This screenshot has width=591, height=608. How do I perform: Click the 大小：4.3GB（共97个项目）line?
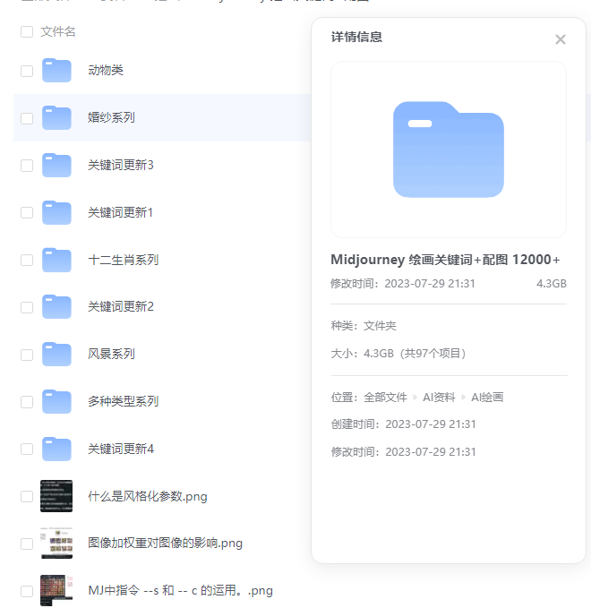[398, 354]
